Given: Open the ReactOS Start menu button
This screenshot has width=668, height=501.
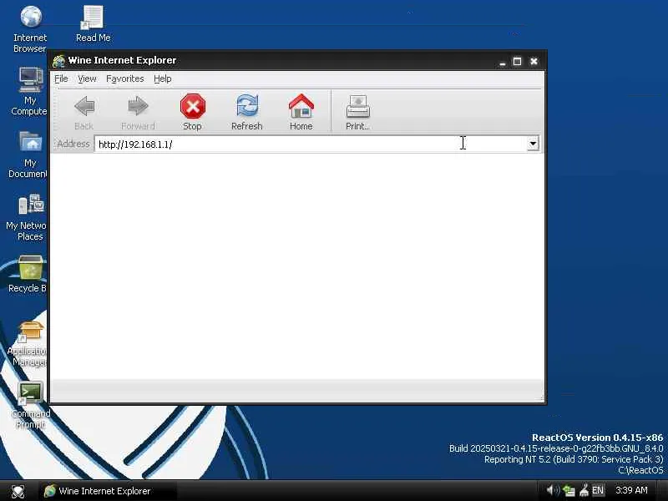Looking at the screenshot, I should pyautogui.click(x=18, y=491).
